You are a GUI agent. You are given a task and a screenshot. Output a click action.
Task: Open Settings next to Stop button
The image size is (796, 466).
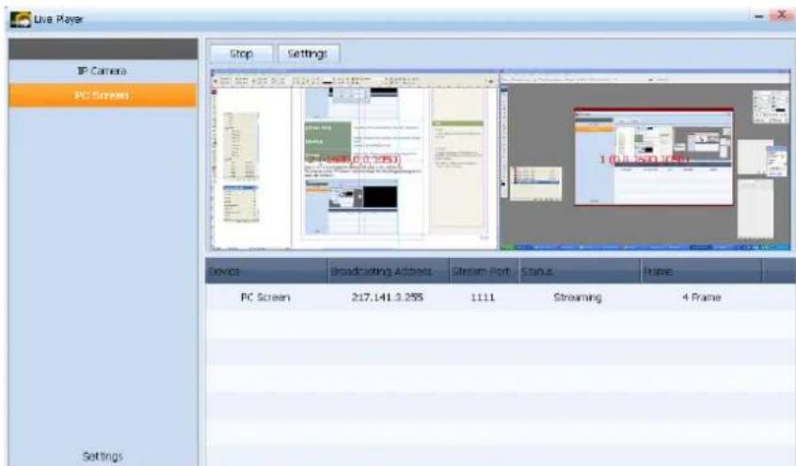tap(308, 54)
